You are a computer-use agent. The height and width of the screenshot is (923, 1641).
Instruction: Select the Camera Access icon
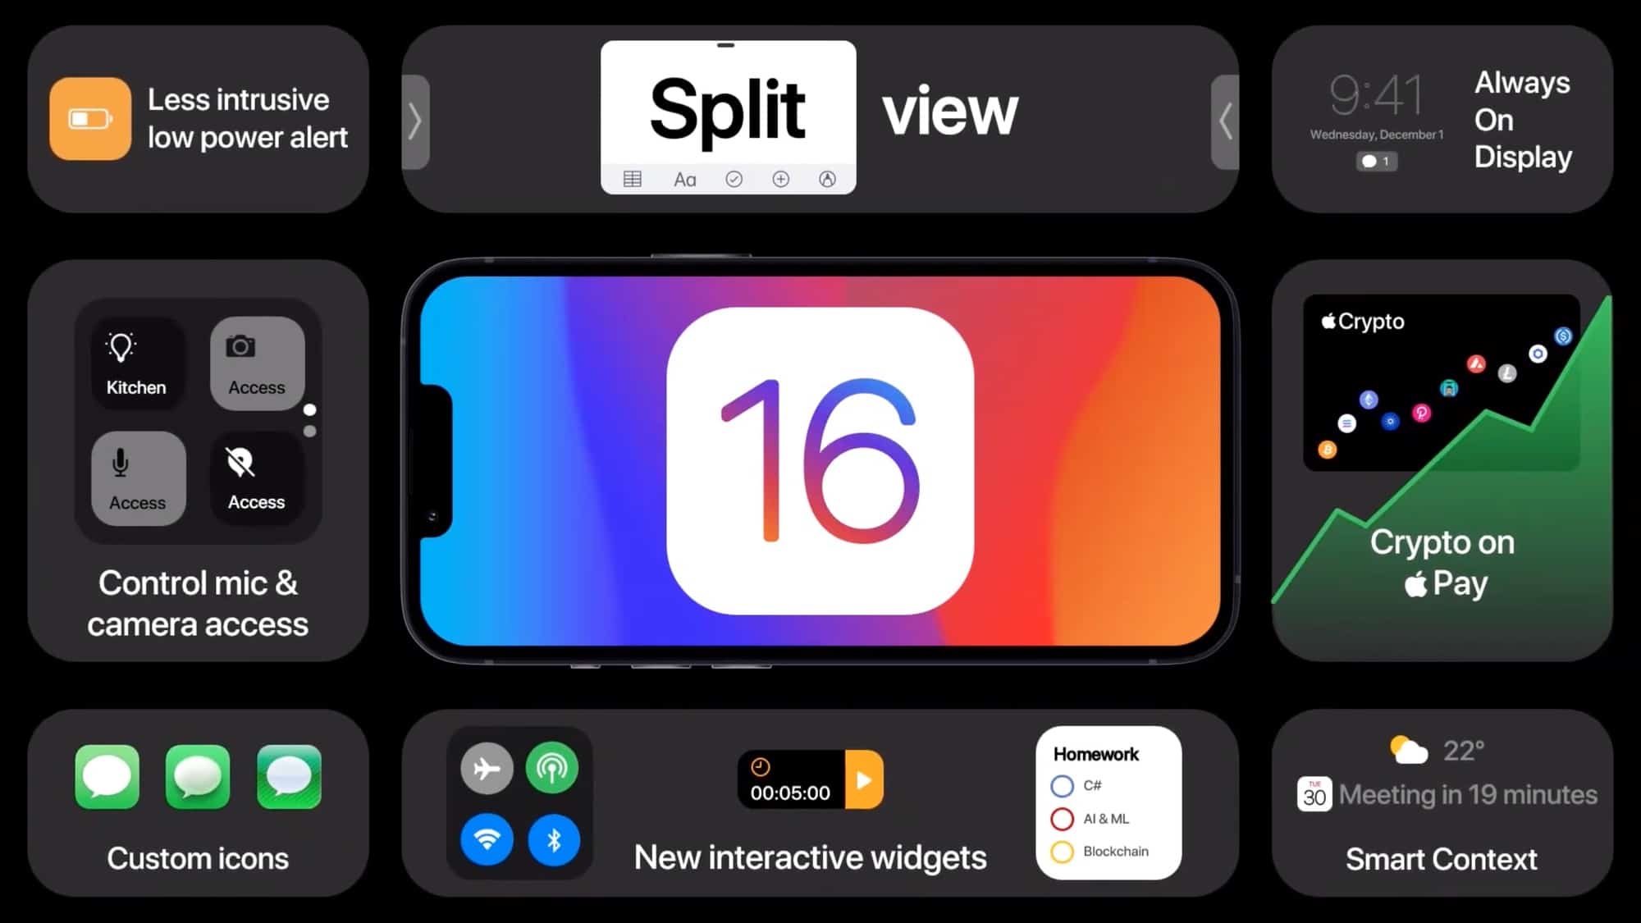(254, 361)
